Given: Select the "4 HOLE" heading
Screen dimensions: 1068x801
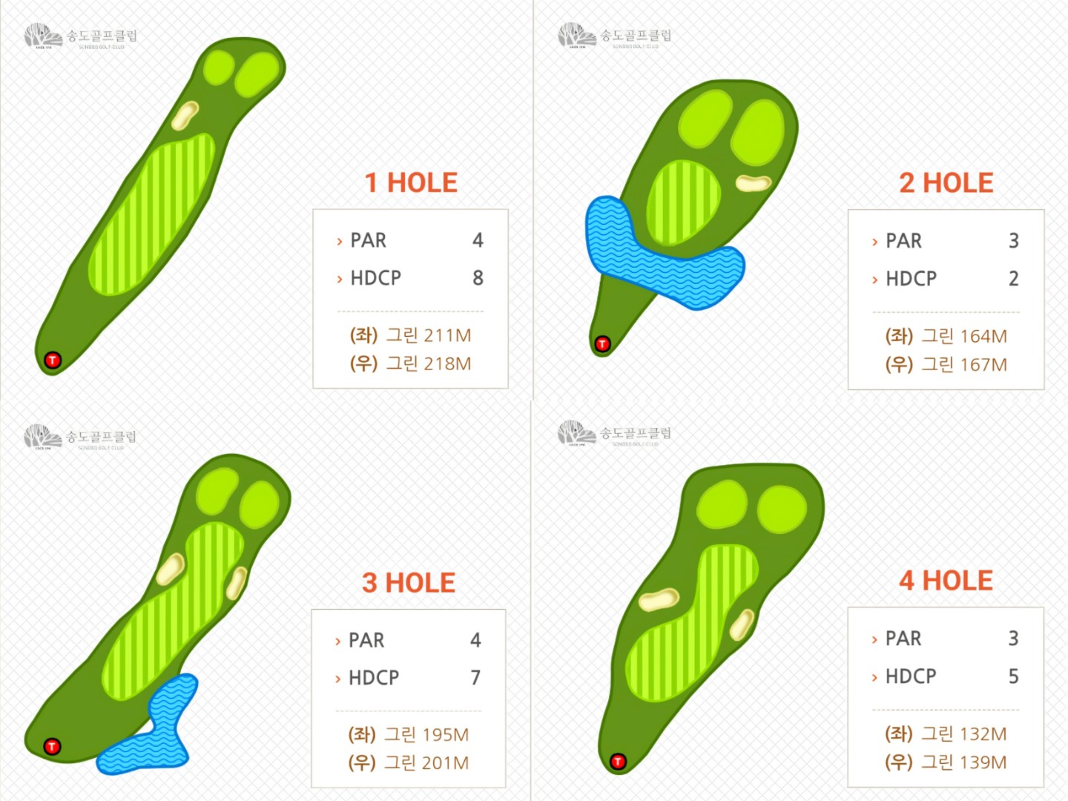Looking at the screenshot, I should [946, 581].
